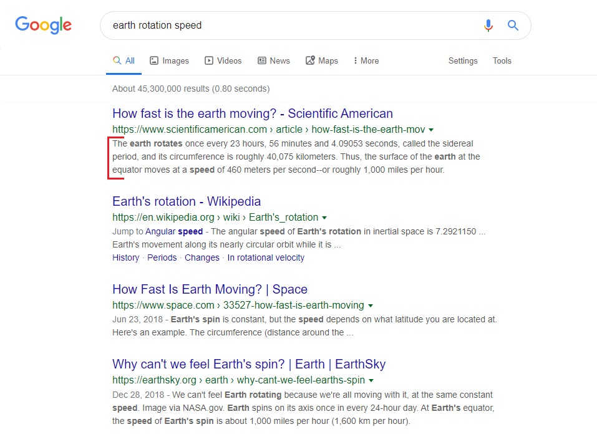The height and width of the screenshot is (447, 597).
Task: Open the EarthSky result title link
Action: [x=249, y=364]
